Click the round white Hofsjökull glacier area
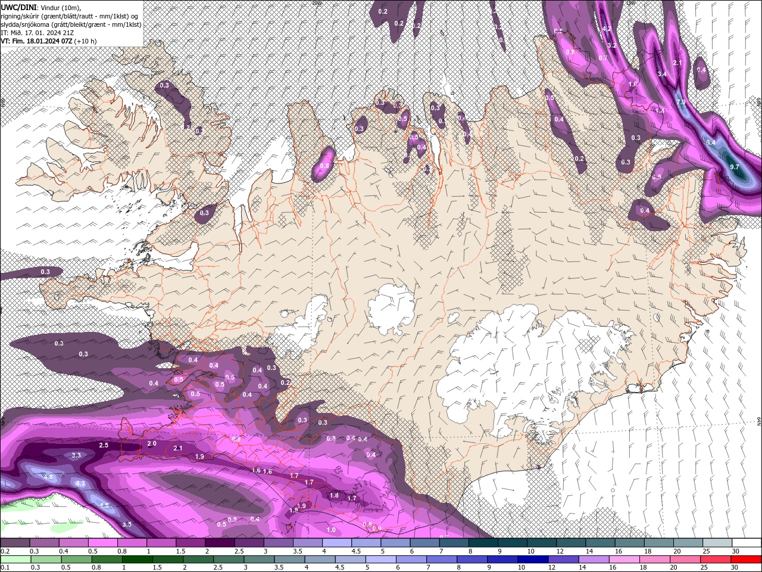Image resolution: width=762 pixels, height=572 pixels. click(391, 309)
